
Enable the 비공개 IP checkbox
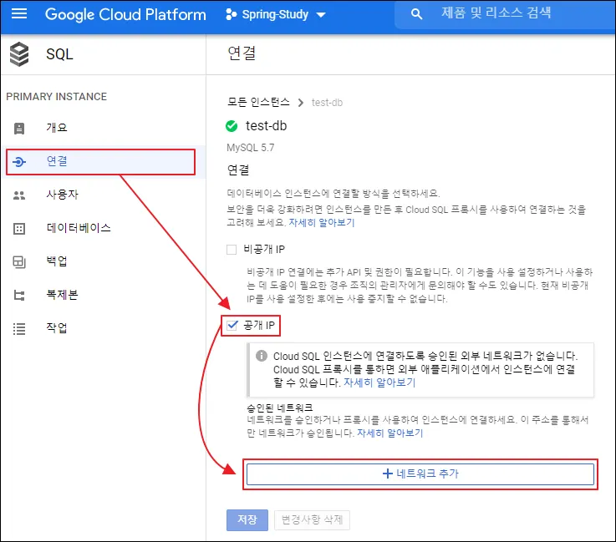coord(232,250)
